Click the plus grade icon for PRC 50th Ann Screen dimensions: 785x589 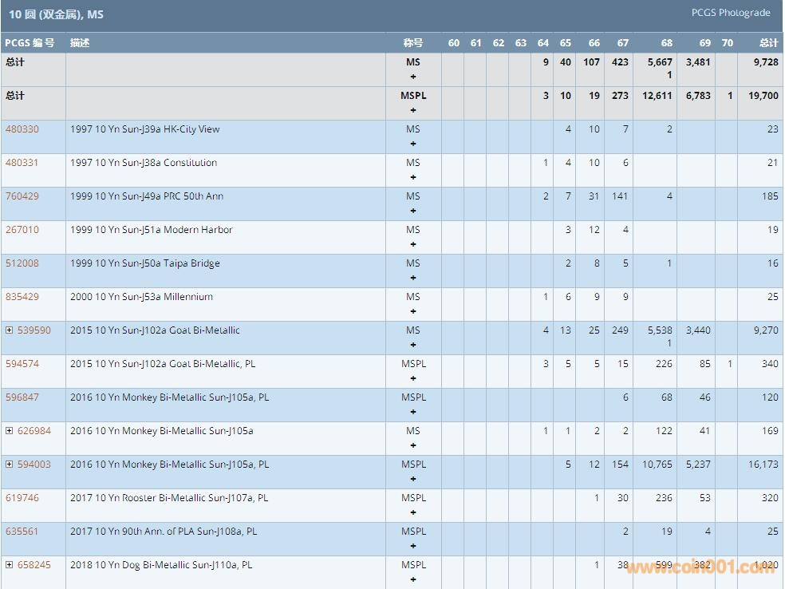[x=413, y=211]
